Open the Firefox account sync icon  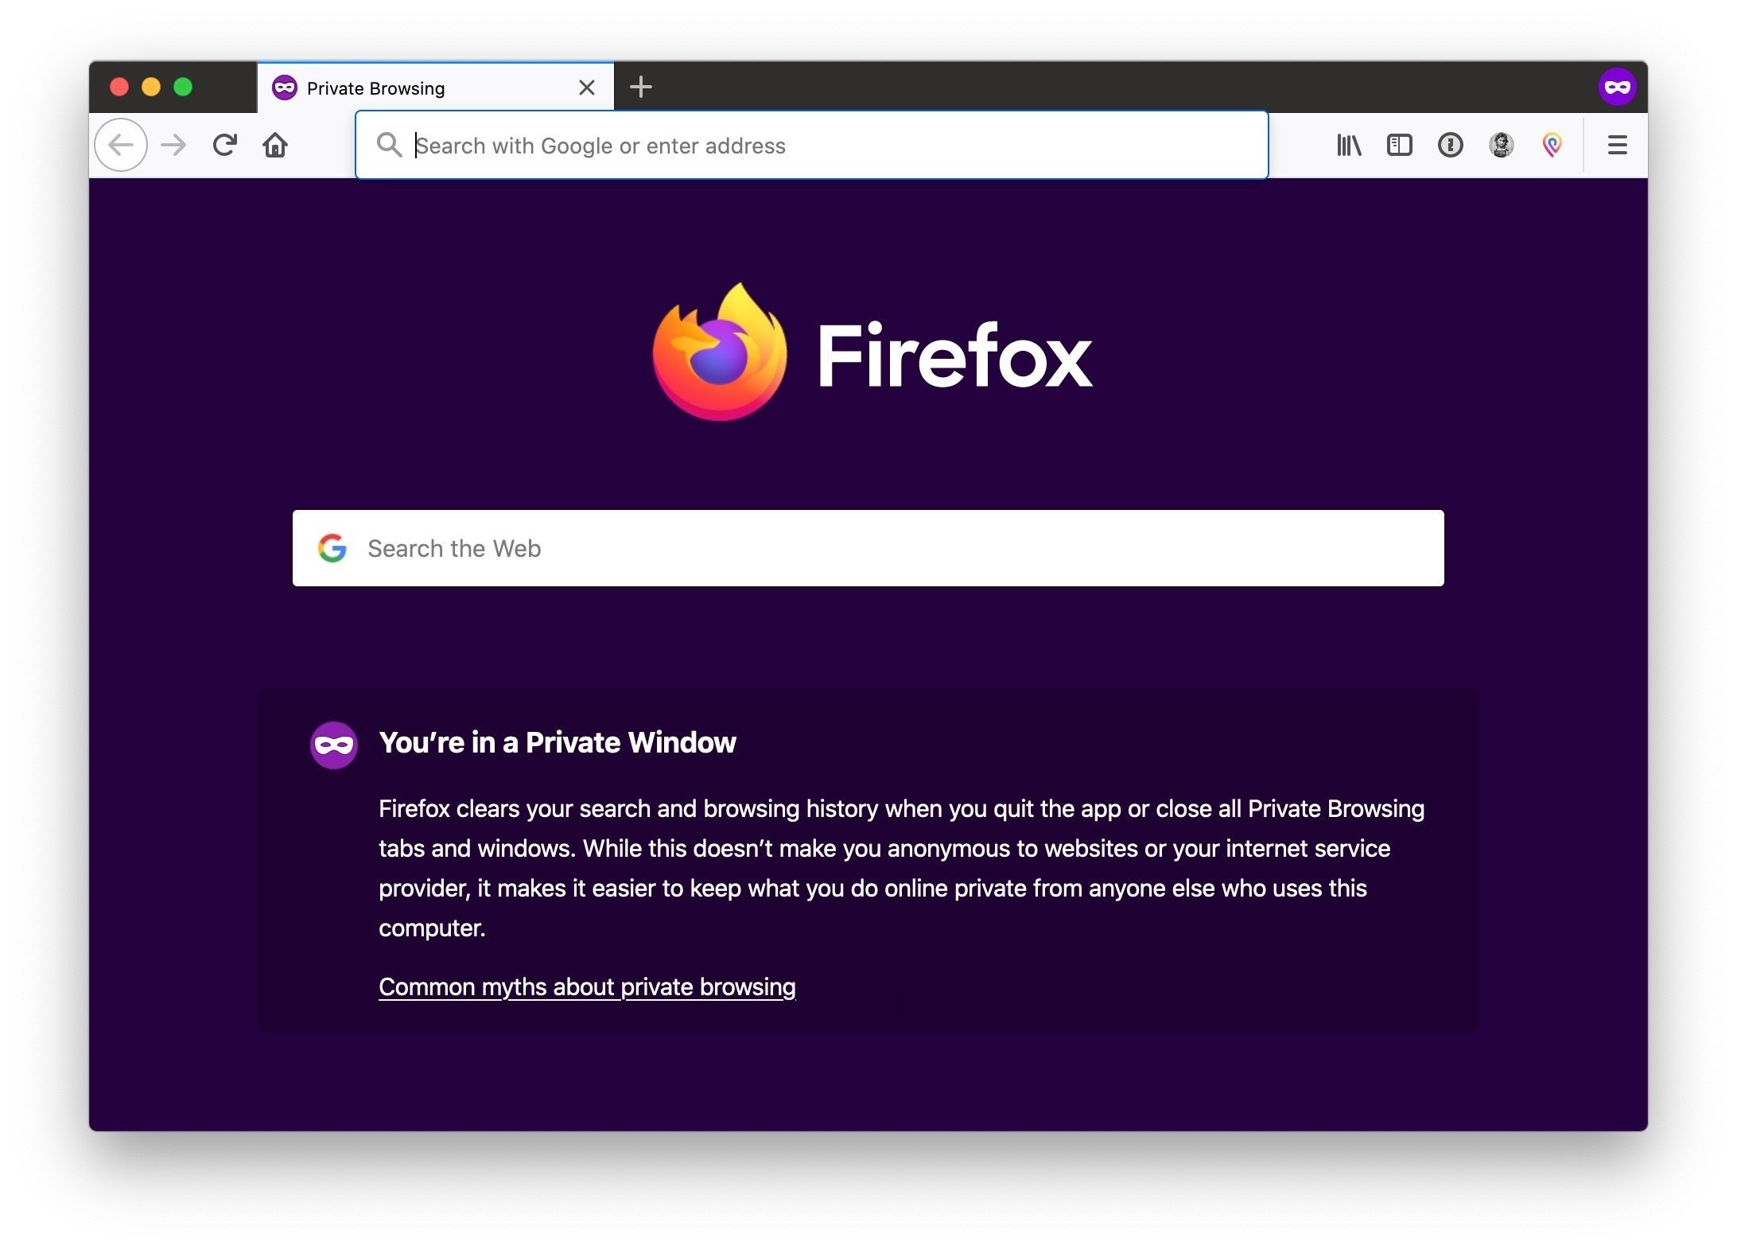click(x=1501, y=144)
